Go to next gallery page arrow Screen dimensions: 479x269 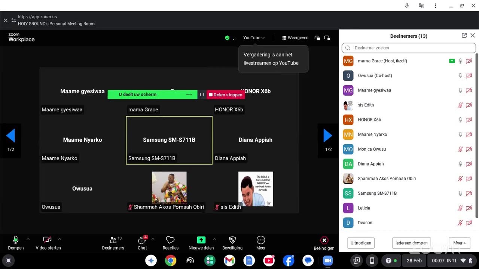click(328, 136)
